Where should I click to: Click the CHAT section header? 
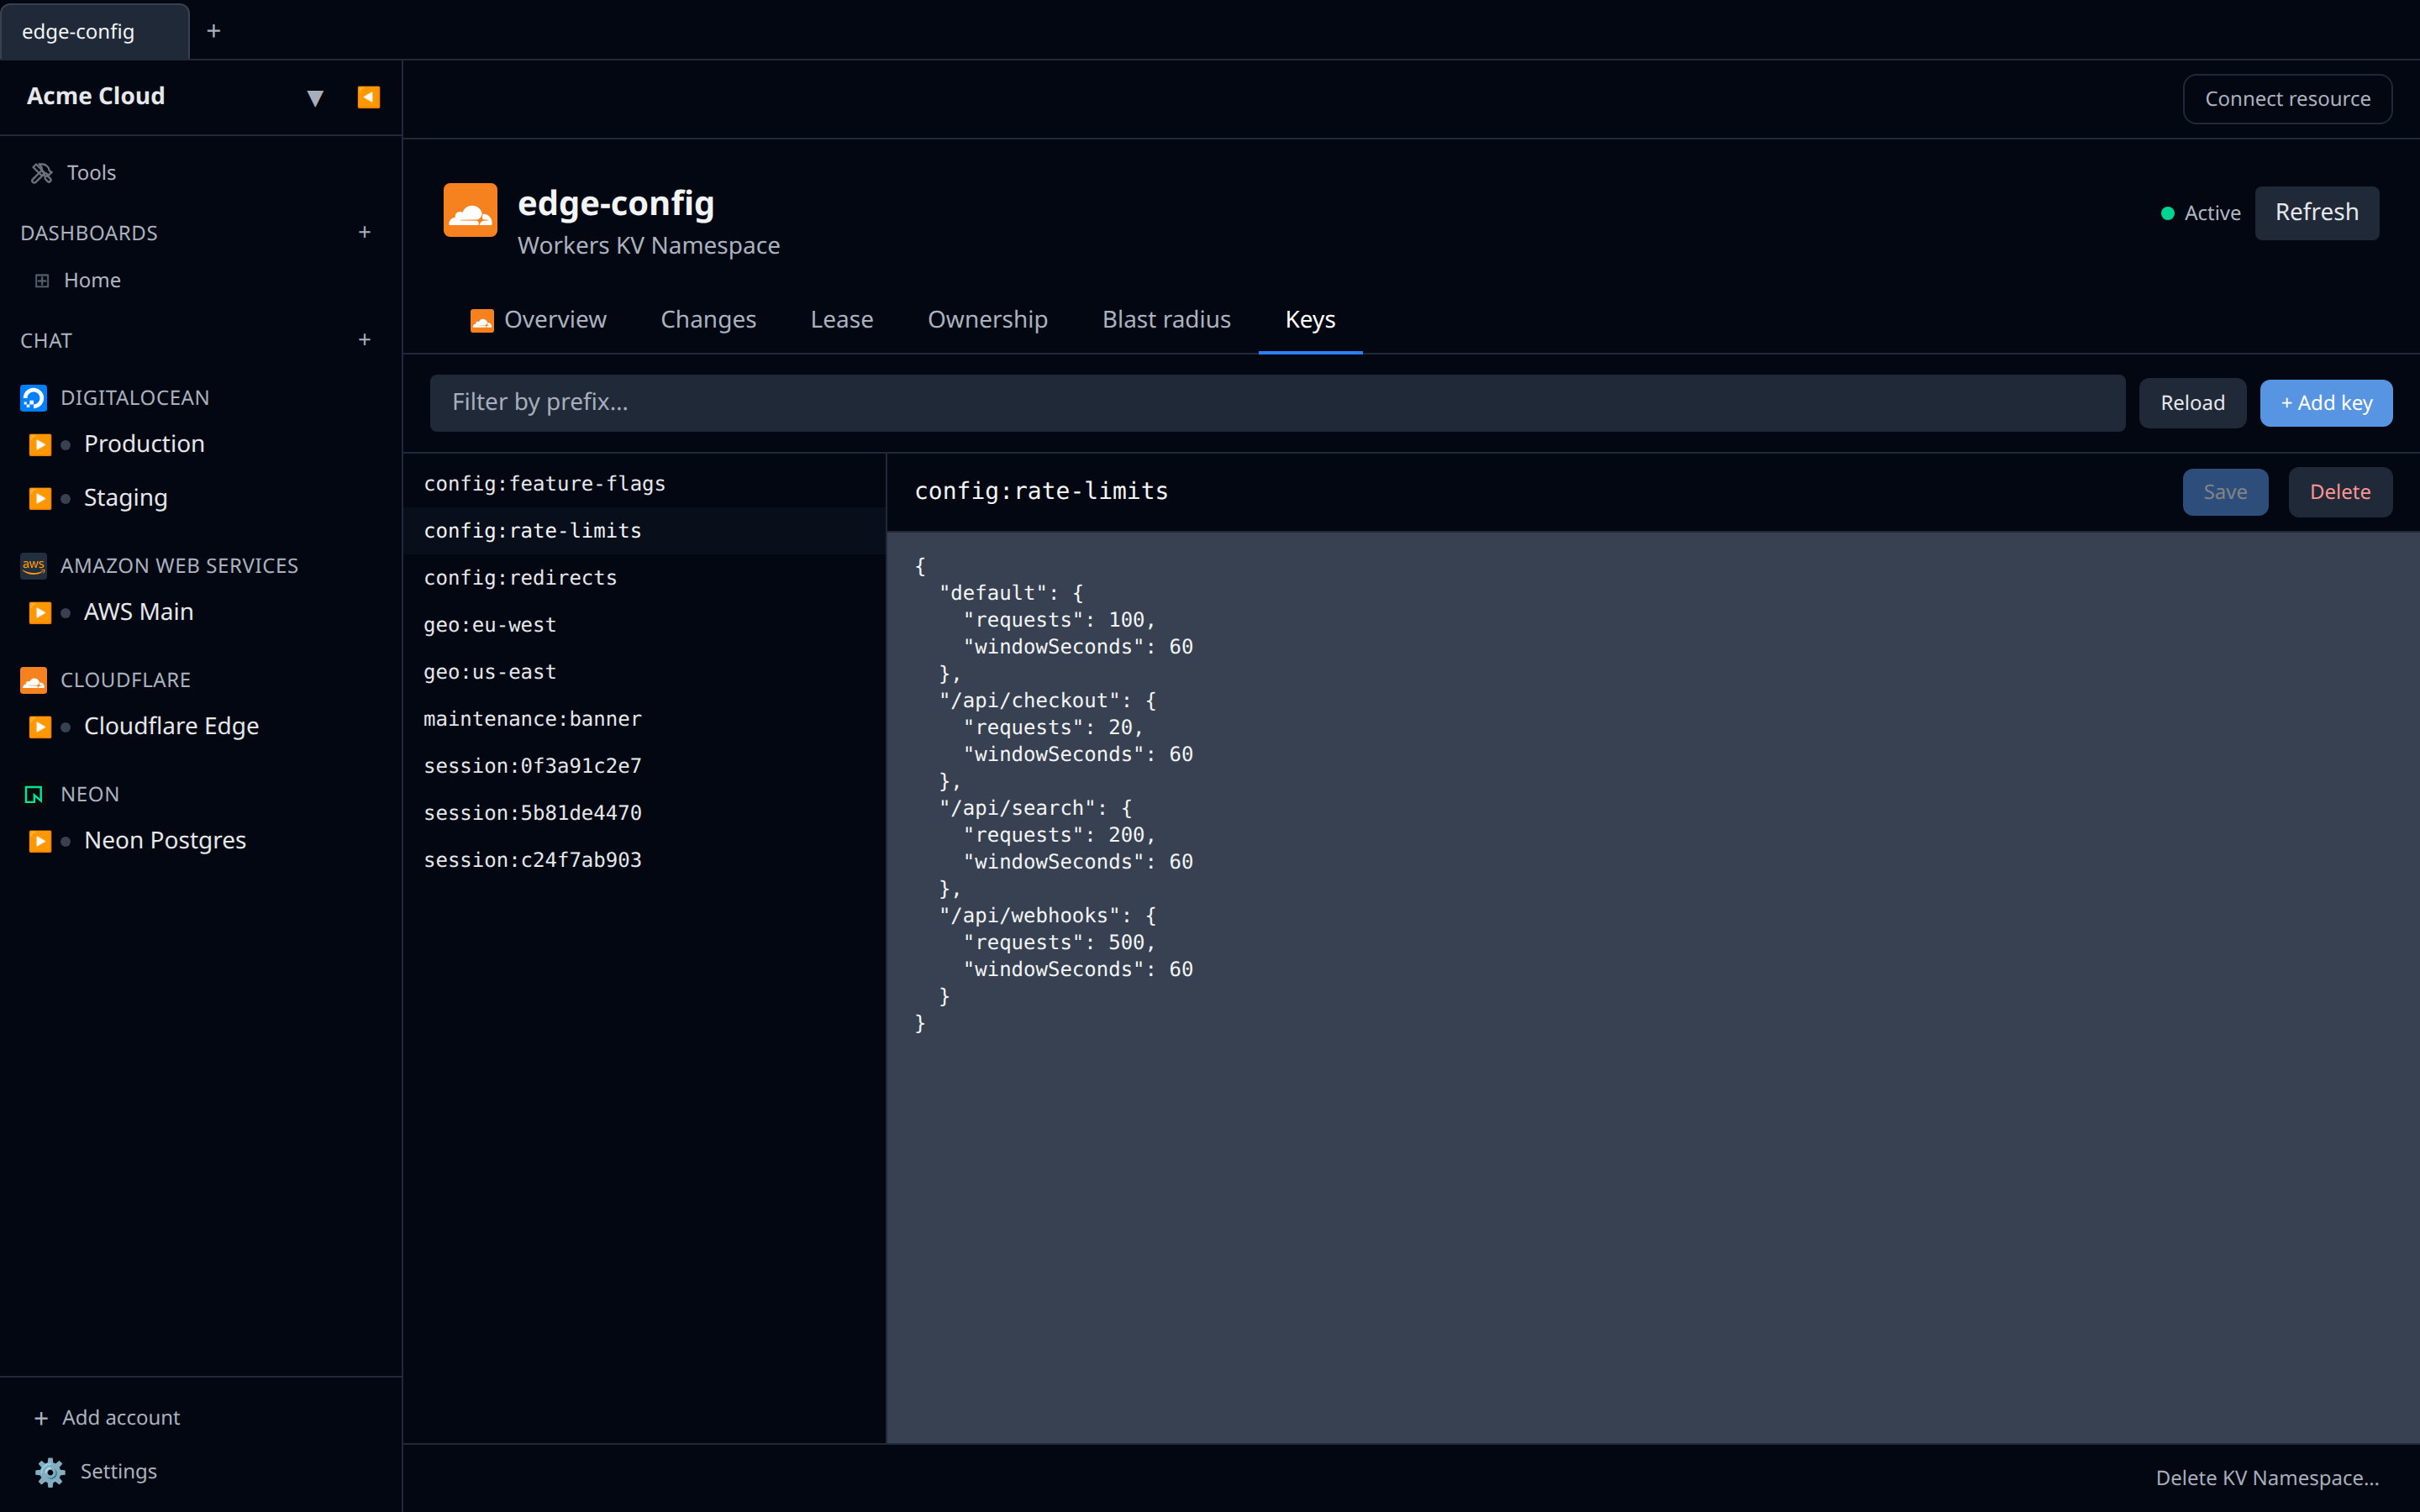46,341
